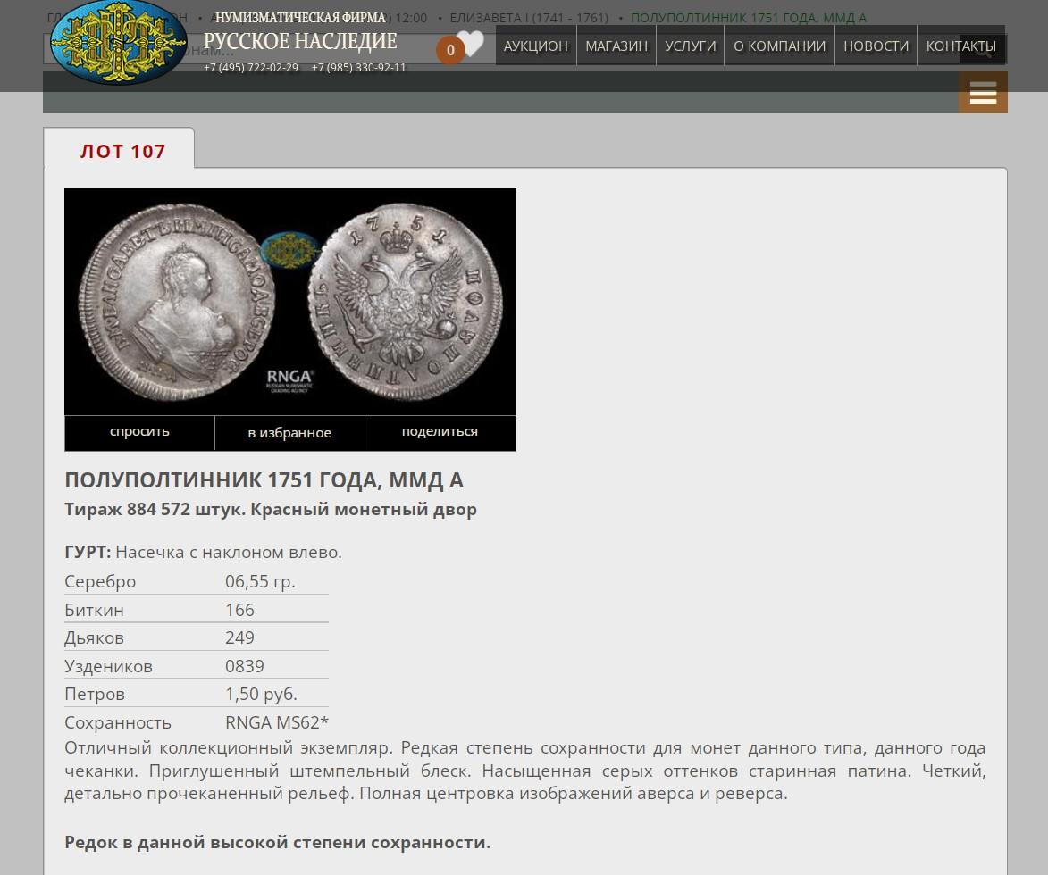1048x875 pixels.
Task: Open the hamburger menu icon
Action: [983, 93]
